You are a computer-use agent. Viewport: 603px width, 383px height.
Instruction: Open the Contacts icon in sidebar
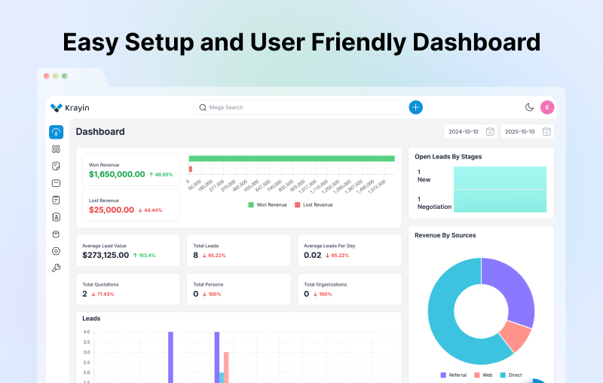(56, 217)
